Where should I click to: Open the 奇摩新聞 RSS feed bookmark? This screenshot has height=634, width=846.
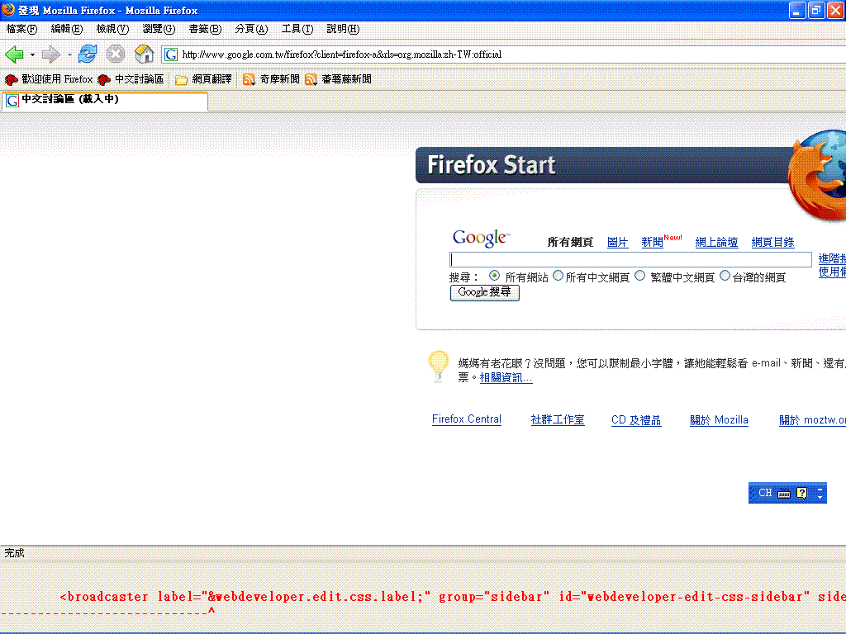pyautogui.click(x=271, y=79)
